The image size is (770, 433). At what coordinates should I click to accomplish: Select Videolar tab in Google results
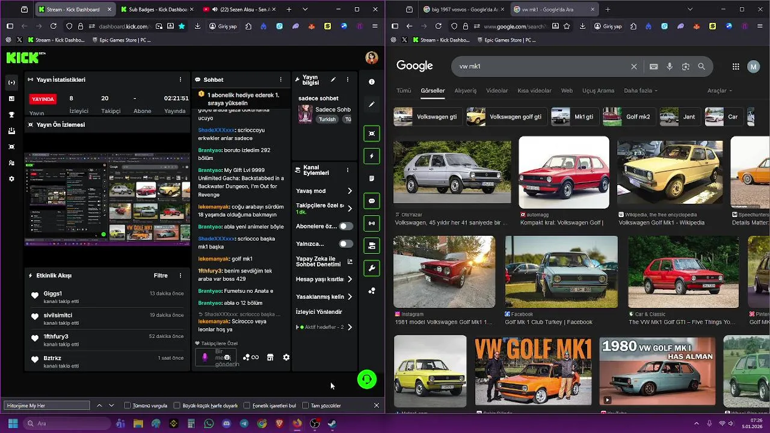point(497,91)
